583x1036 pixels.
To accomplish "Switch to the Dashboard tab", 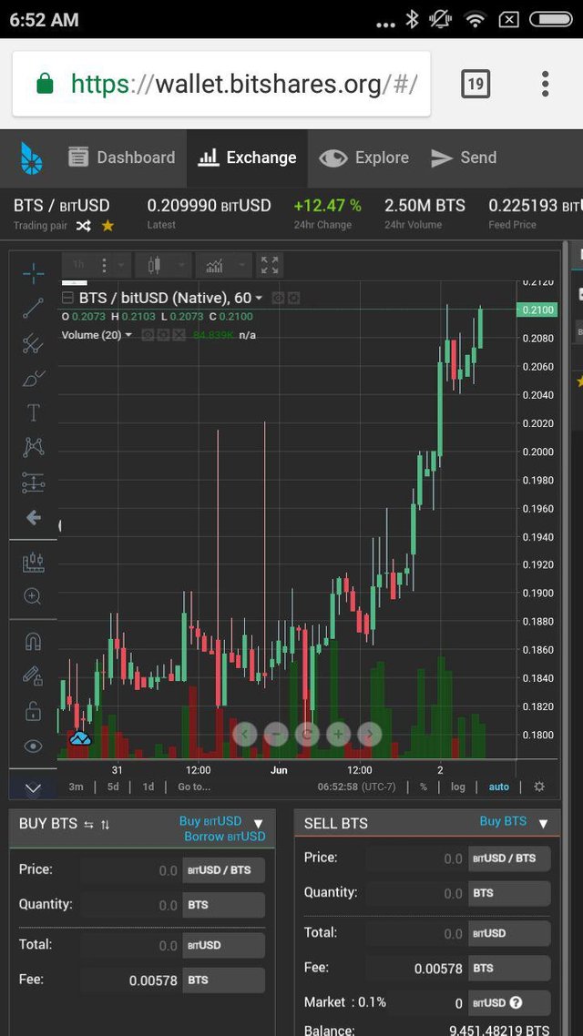I will click(122, 157).
